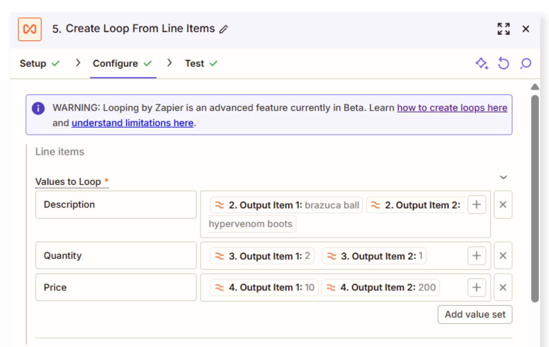Open the comment bubble icon
The image size is (549, 347).
coord(526,63)
